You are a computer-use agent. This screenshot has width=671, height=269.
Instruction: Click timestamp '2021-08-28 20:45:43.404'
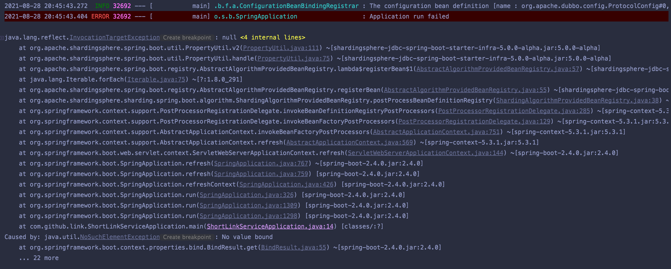tap(46, 16)
